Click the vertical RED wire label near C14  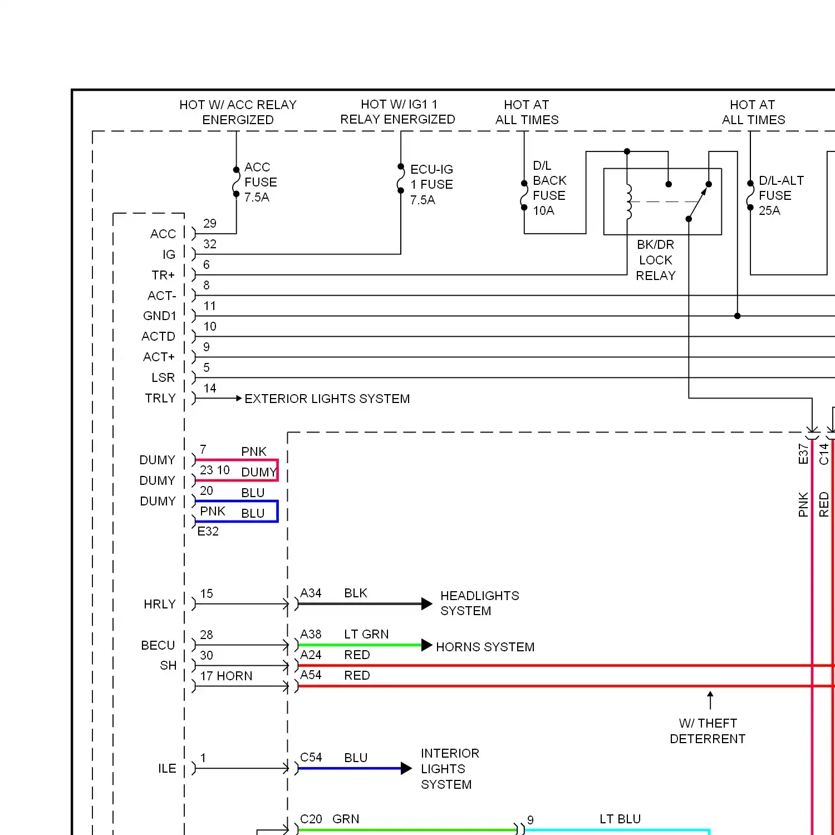(x=824, y=504)
